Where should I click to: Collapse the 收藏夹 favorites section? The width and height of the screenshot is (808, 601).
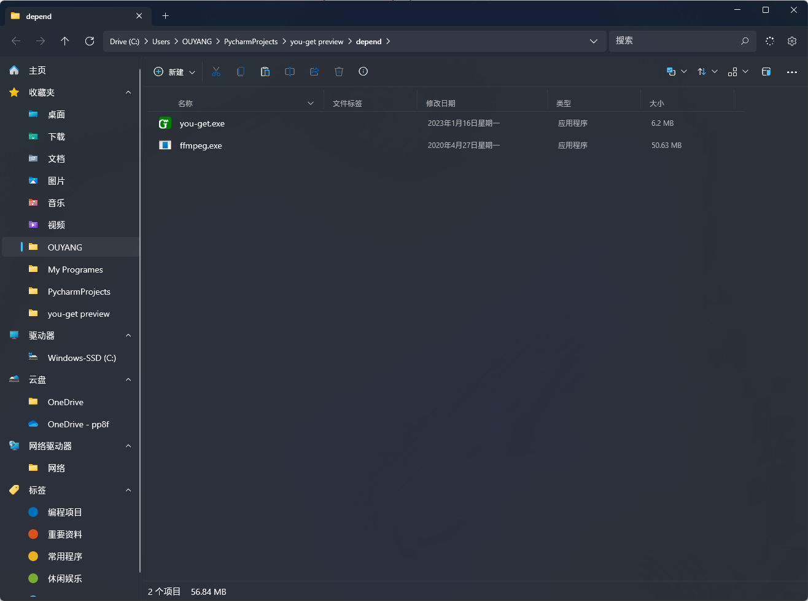pos(128,93)
